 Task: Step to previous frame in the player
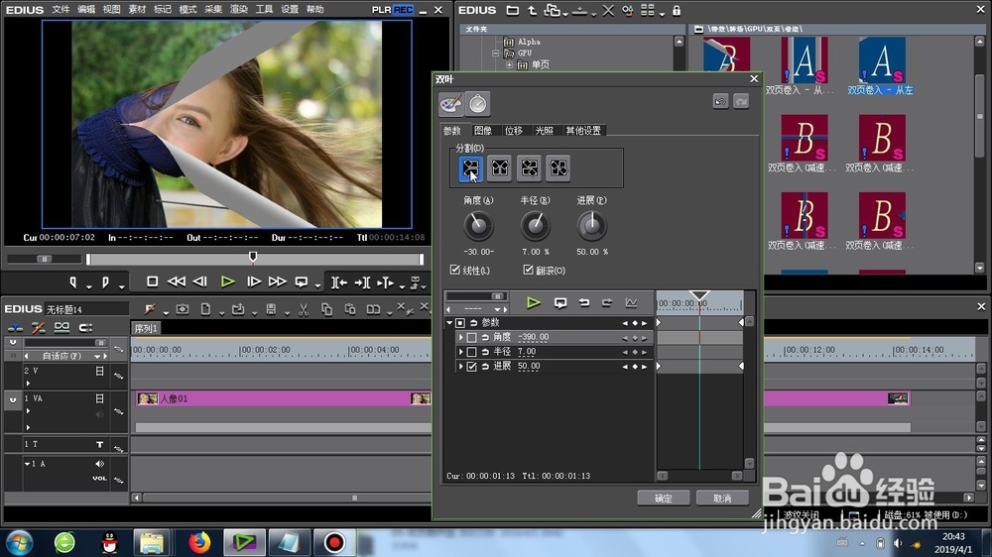pos(200,281)
